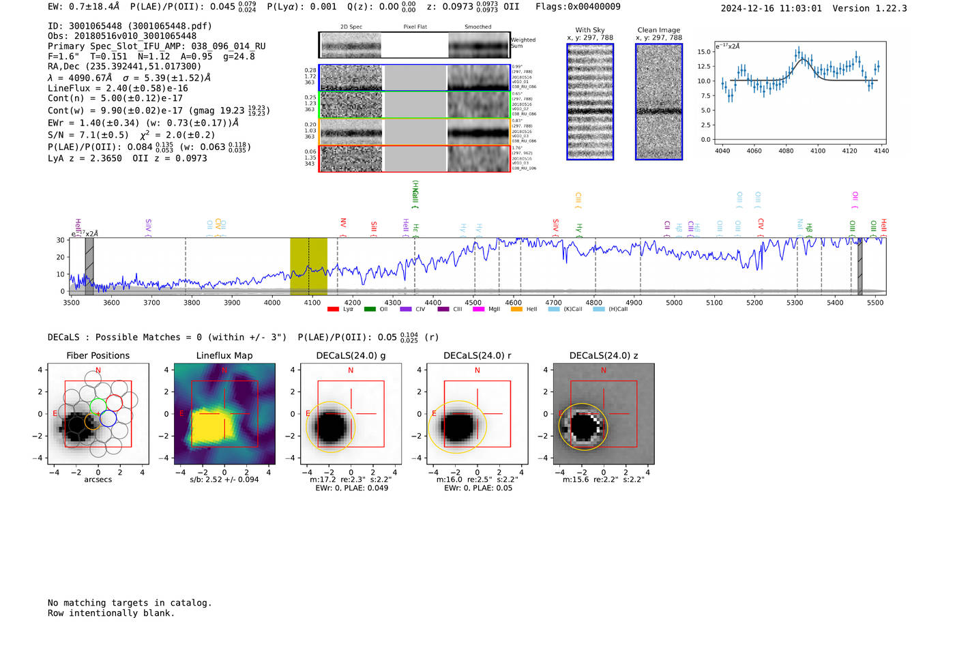955x650 pixels.
Task: Click the Row intentionally blank text
Action: tap(111, 613)
